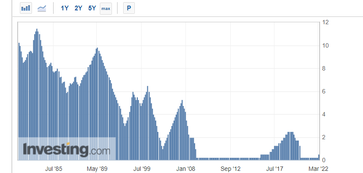
Task: Select the 5Y time range
Action: pyautogui.click(x=92, y=8)
